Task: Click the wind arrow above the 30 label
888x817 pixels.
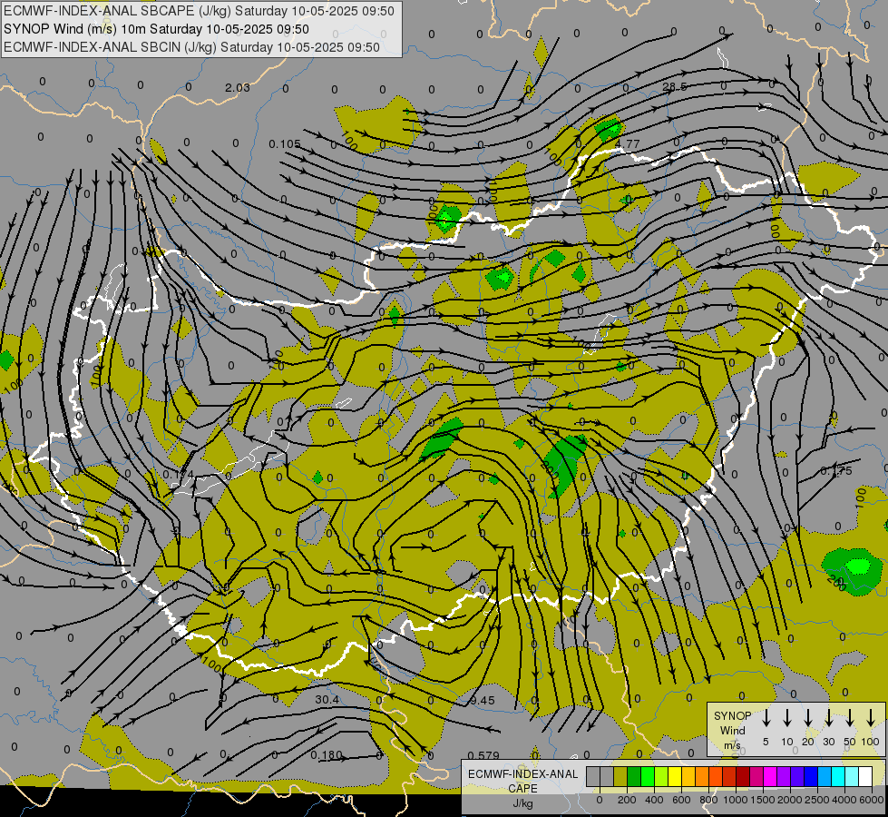Action: coord(828,718)
